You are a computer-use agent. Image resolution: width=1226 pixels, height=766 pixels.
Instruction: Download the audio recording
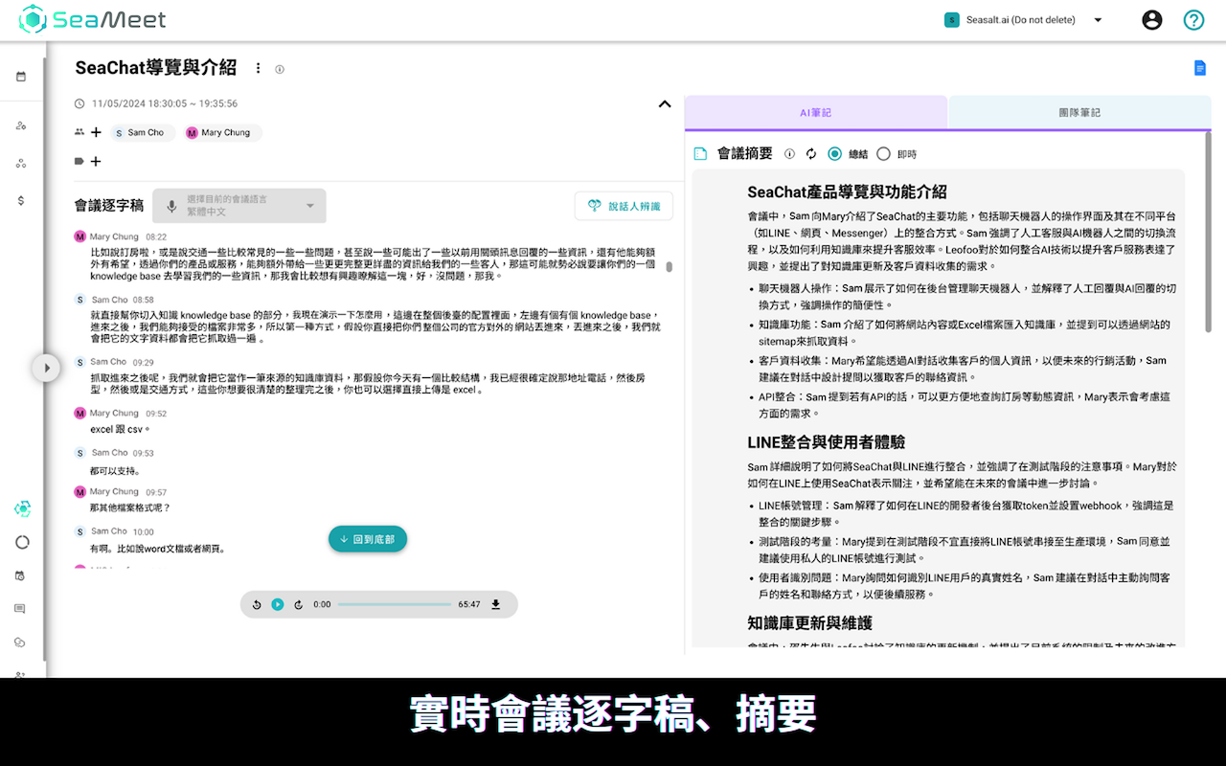click(496, 604)
